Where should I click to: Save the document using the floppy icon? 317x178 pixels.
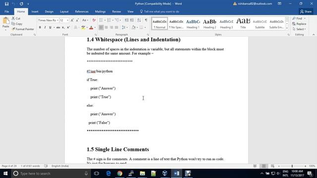(x=6, y=4)
